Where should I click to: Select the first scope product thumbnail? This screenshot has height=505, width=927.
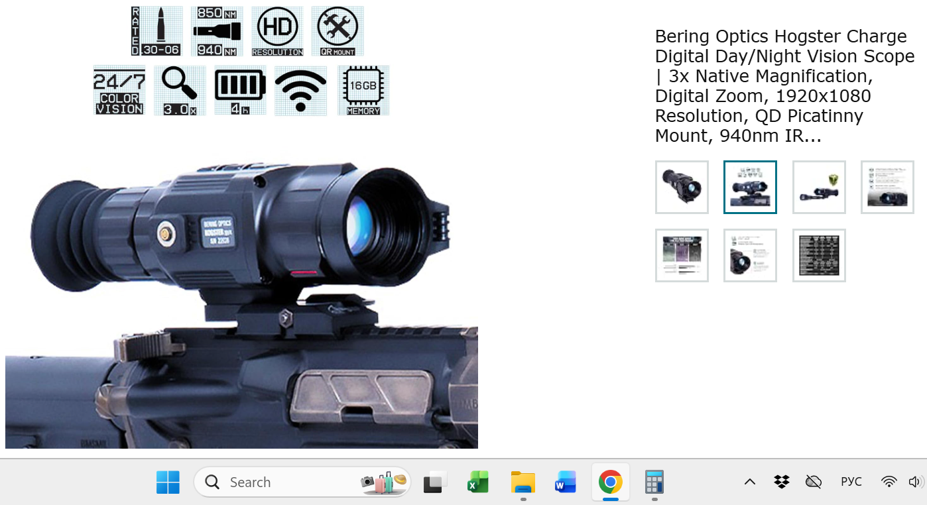tap(682, 187)
